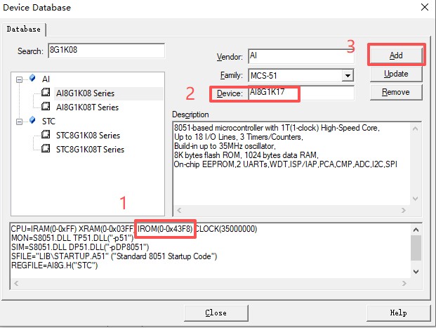Click description line '8K bytes flash ROM'

coord(246,155)
